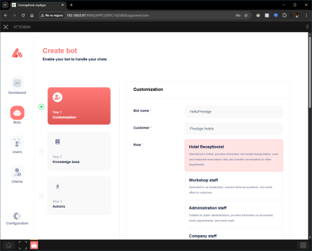Open the Clients section icon
This screenshot has width=312, height=251.
click(x=17, y=172)
